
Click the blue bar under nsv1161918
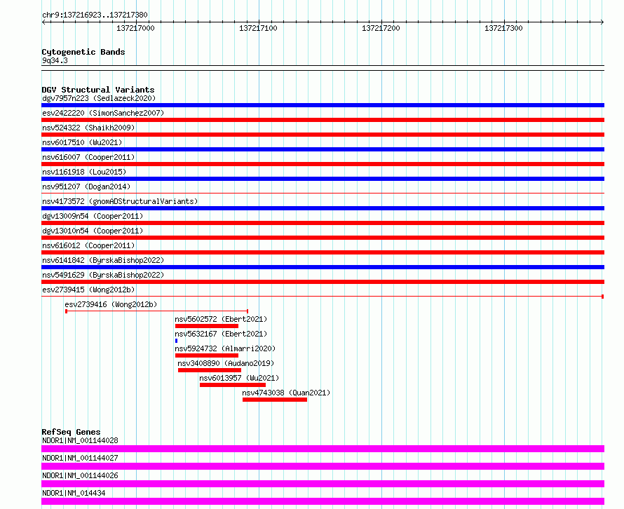point(323,179)
